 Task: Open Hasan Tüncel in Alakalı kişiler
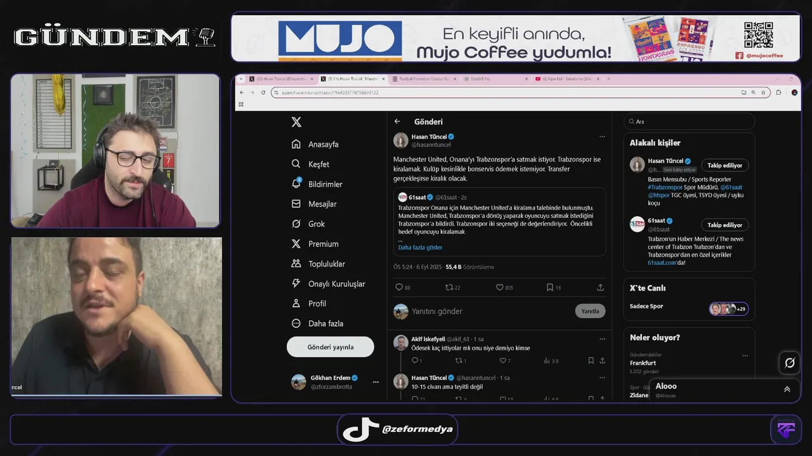click(665, 161)
